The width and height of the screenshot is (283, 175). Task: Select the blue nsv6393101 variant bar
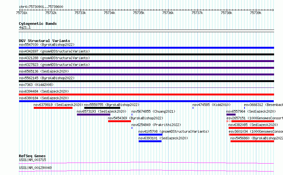coord(150,141)
